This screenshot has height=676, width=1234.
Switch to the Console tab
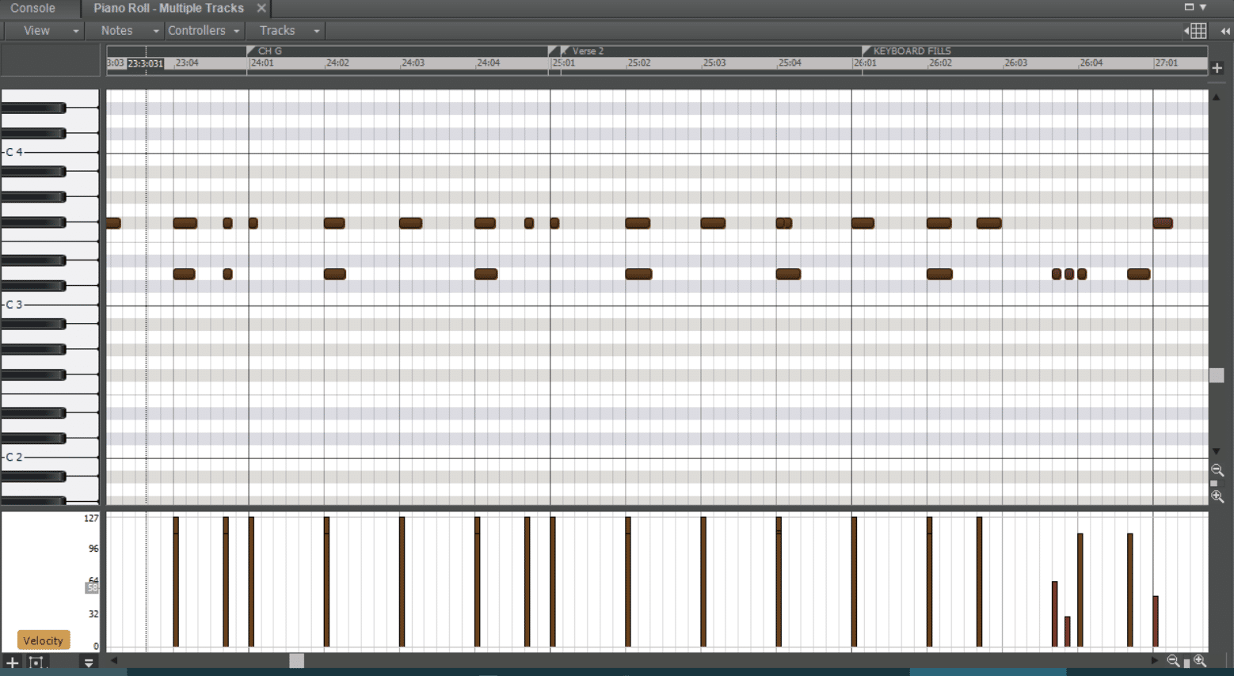coord(33,9)
